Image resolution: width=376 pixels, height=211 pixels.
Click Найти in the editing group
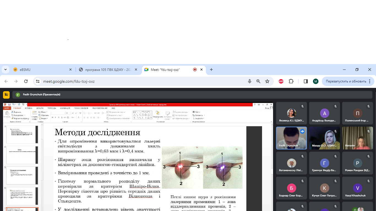pyautogui.click(x=196, y=112)
